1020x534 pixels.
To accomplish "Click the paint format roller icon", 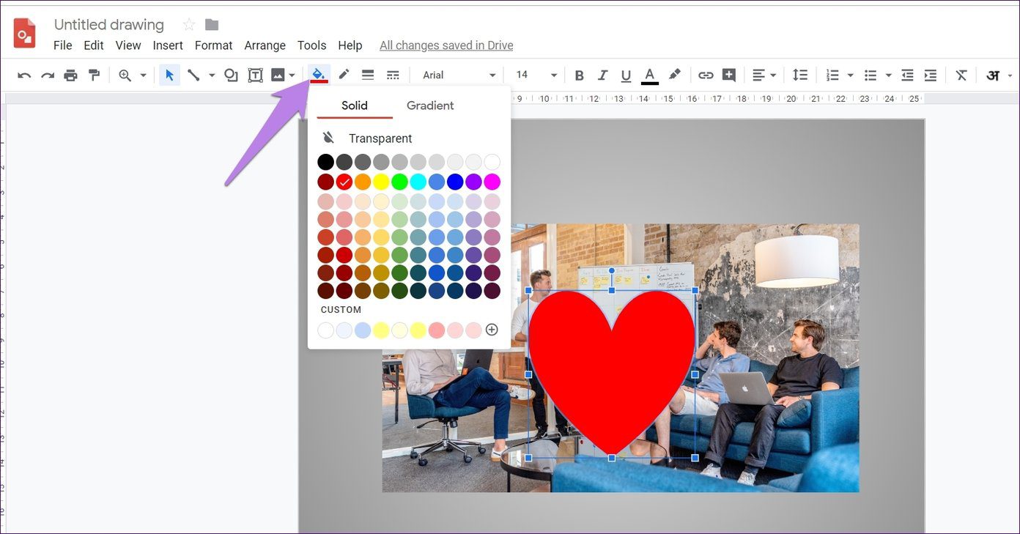I will [x=94, y=75].
